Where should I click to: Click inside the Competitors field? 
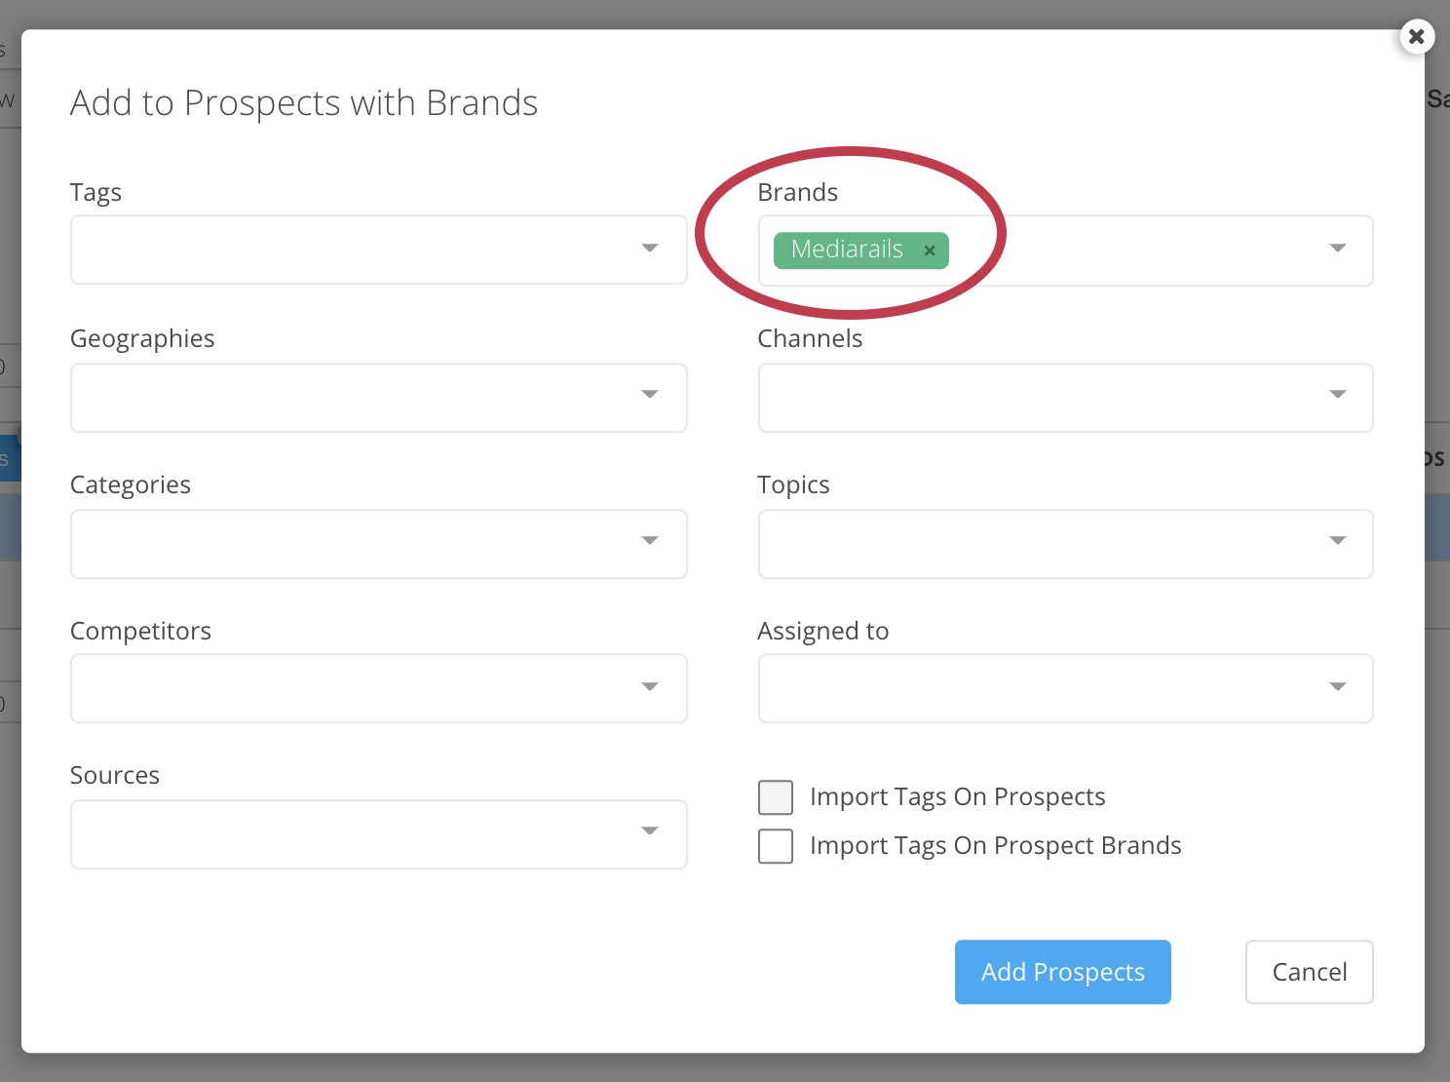tap(351, 688)
